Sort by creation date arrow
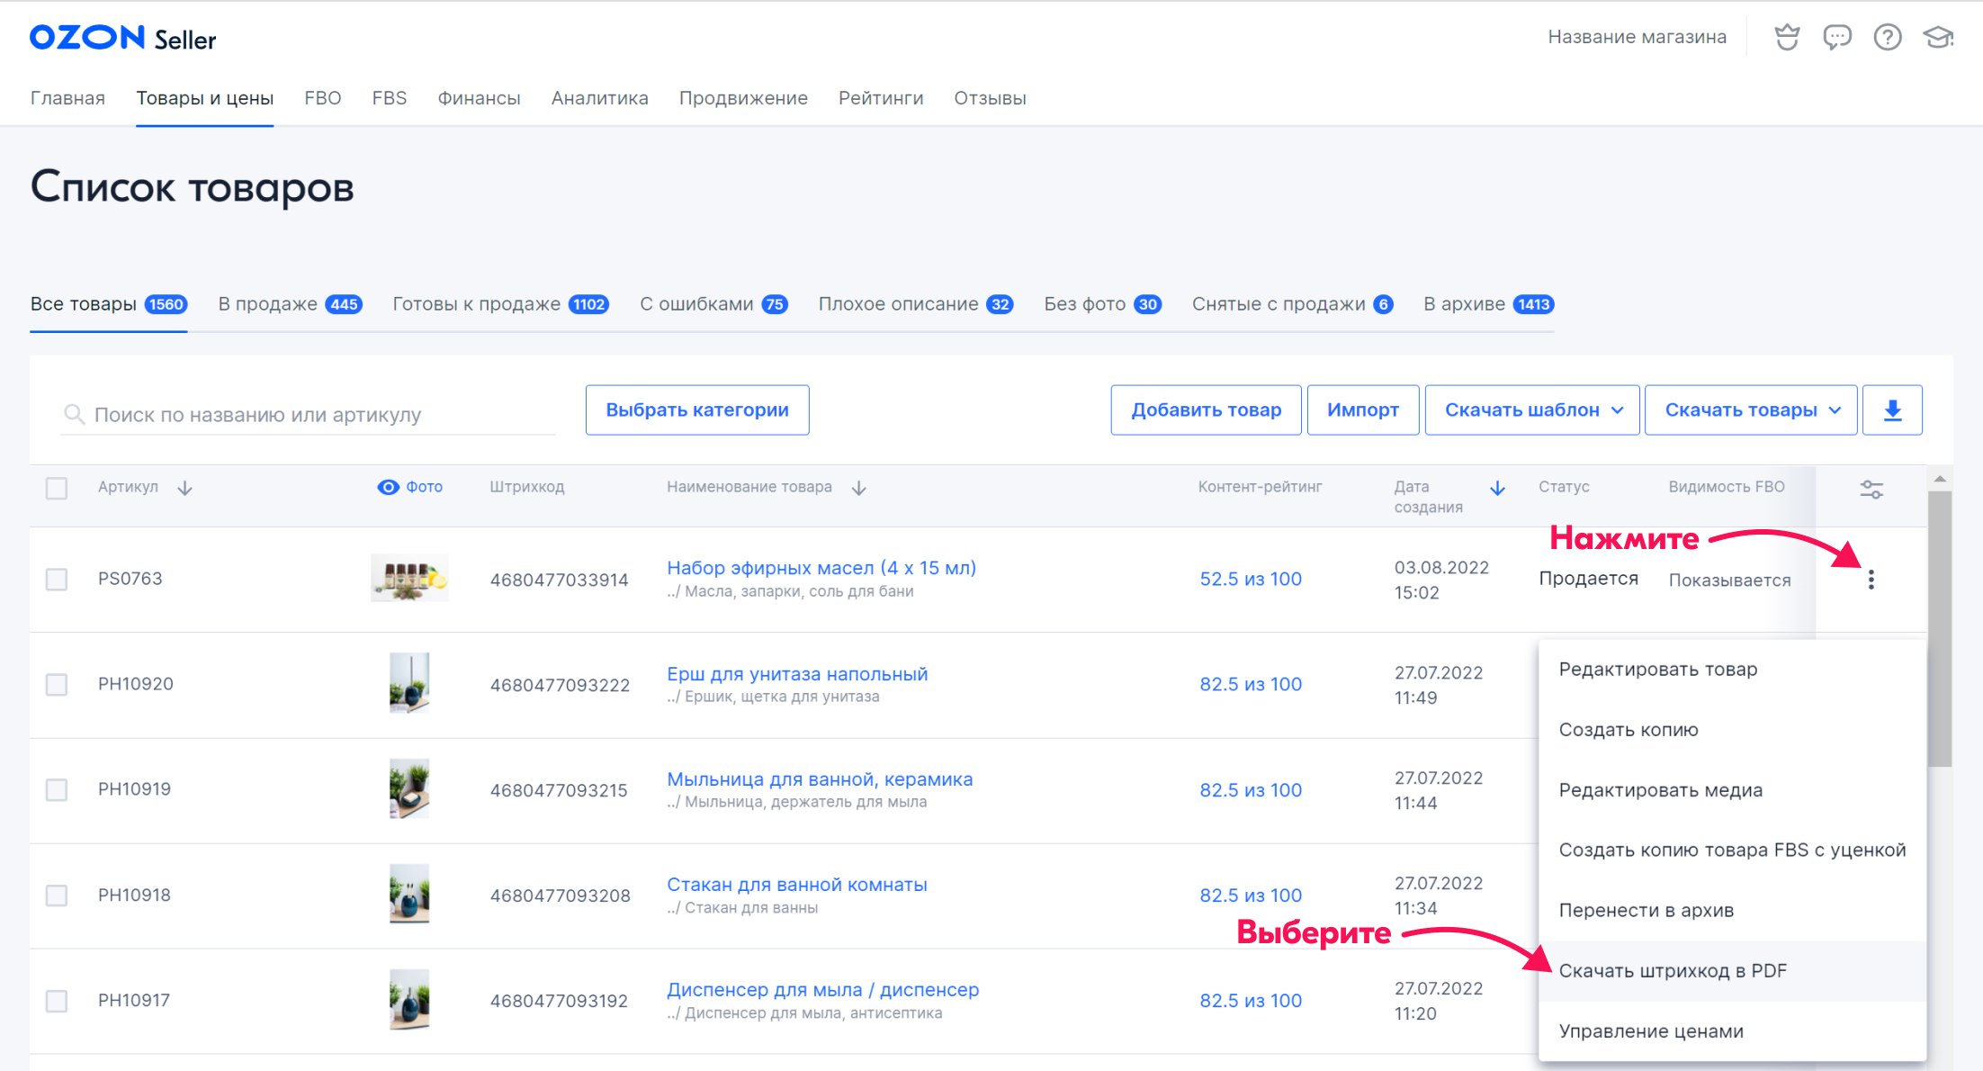Viewport: 1983px width, 1071px height. coord(1497,488)
